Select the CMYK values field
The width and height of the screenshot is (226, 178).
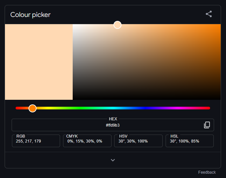click(87, 141)
